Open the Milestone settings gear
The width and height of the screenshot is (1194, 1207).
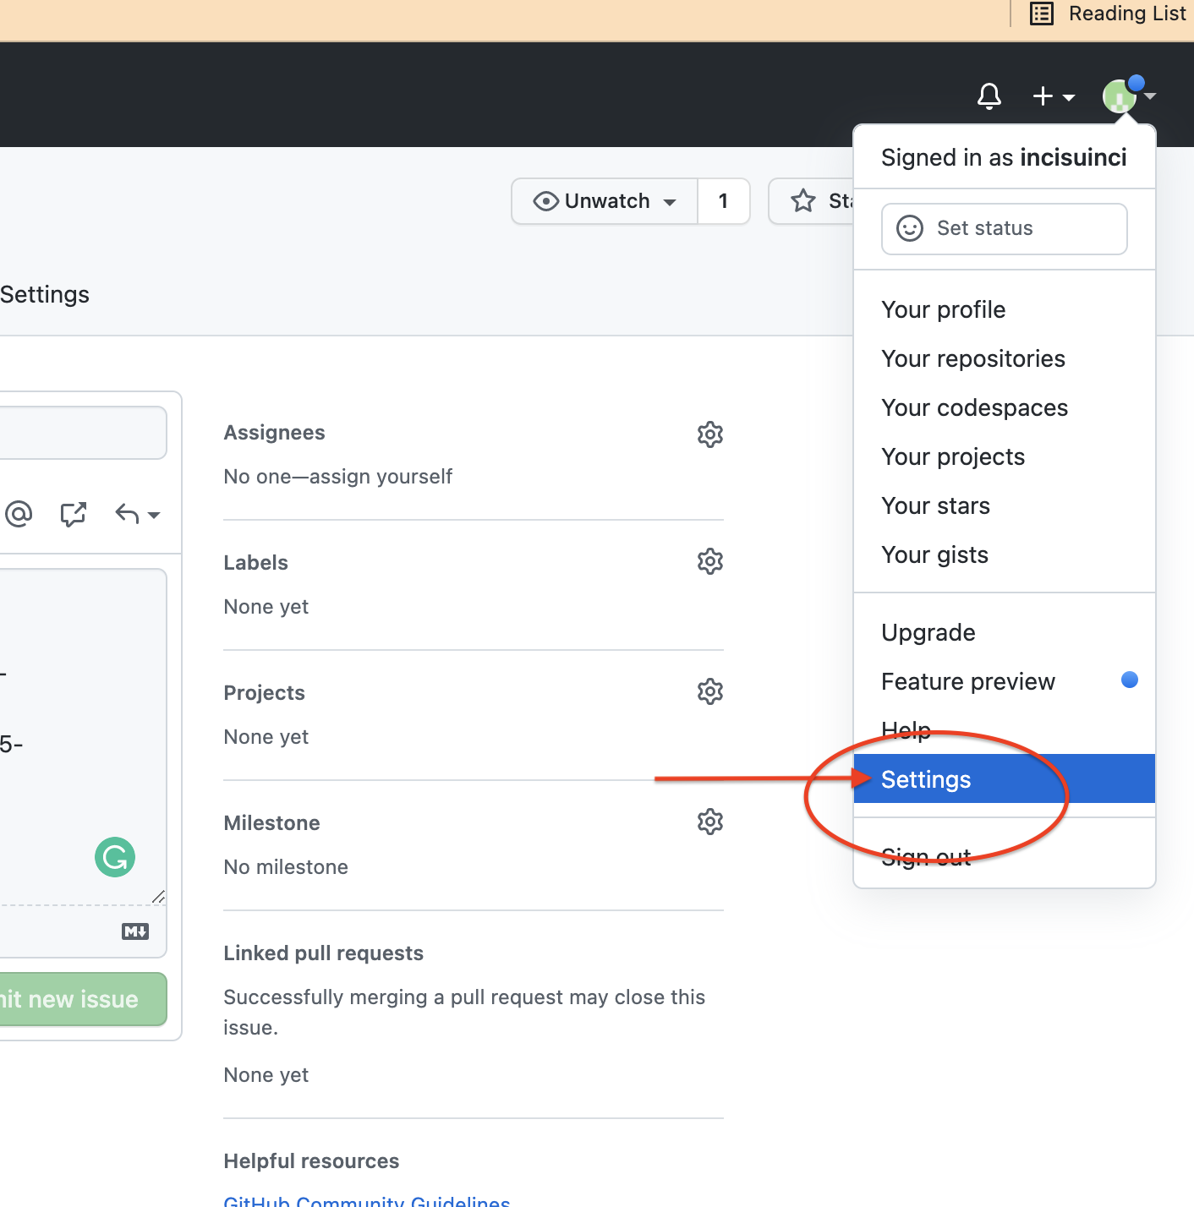tap(710, 821)
